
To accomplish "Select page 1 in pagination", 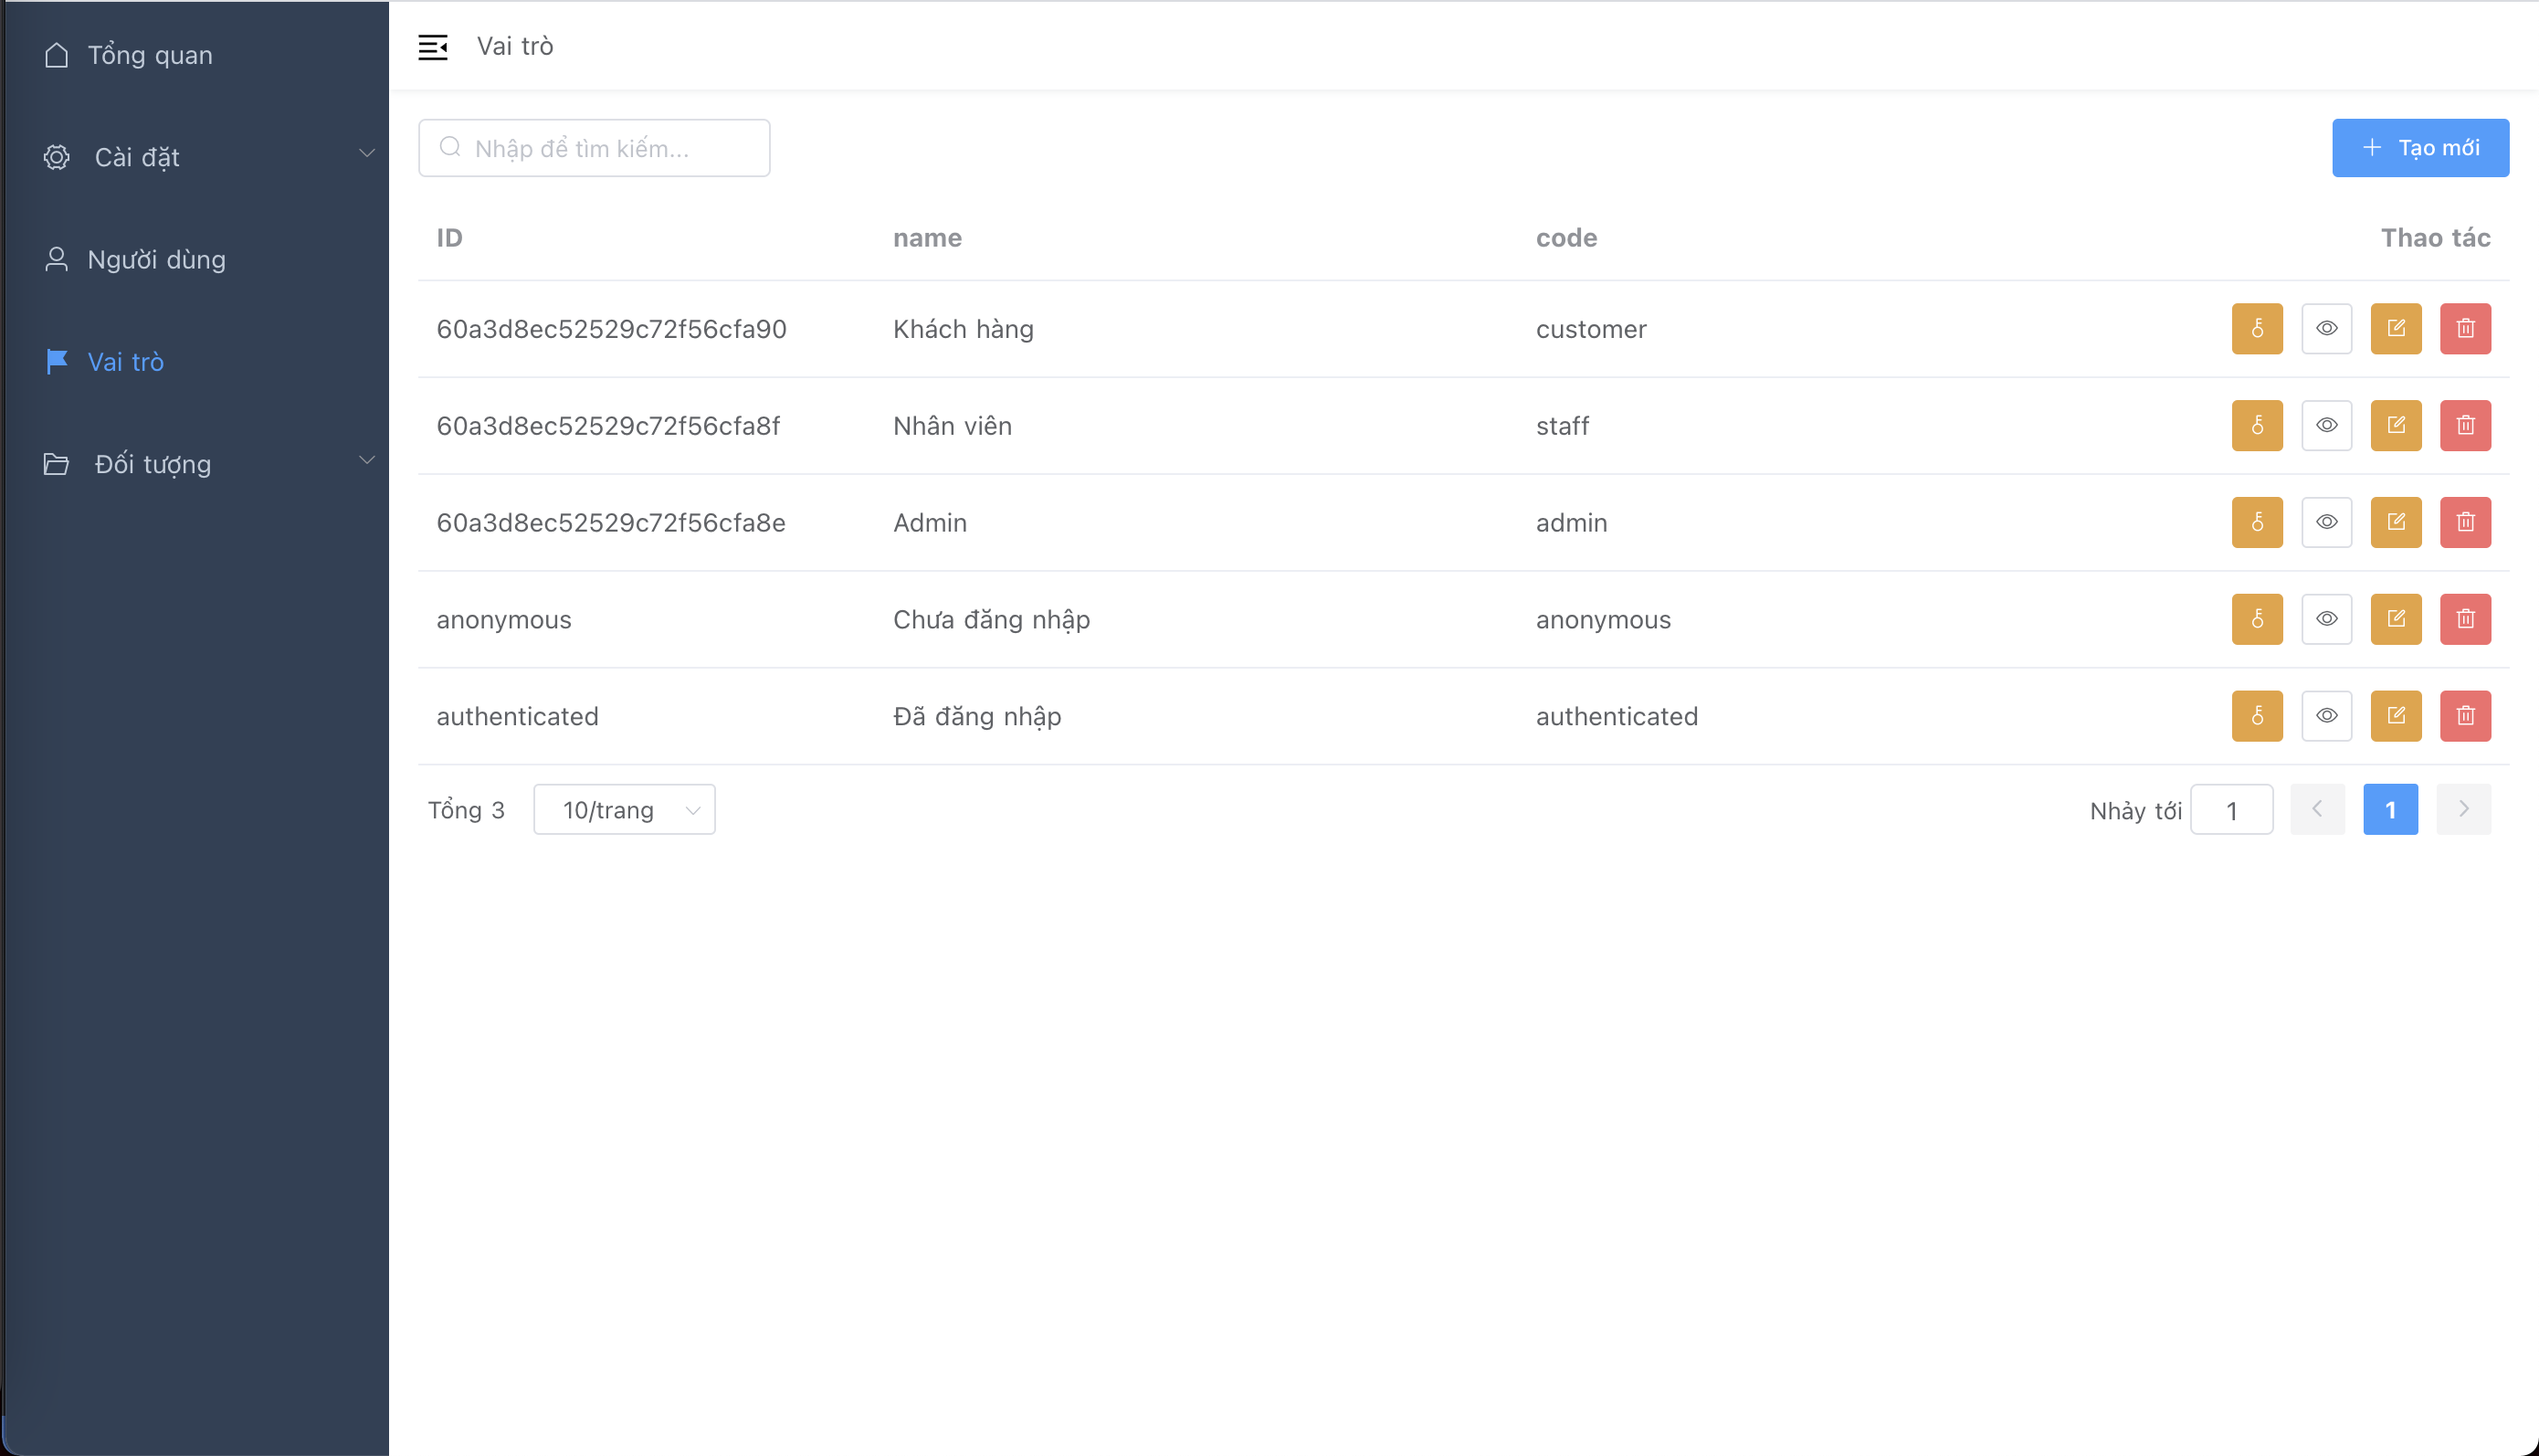I will [x=2389, y=810].
